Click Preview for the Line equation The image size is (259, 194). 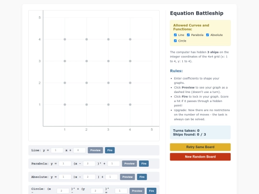tap(95, 150)
